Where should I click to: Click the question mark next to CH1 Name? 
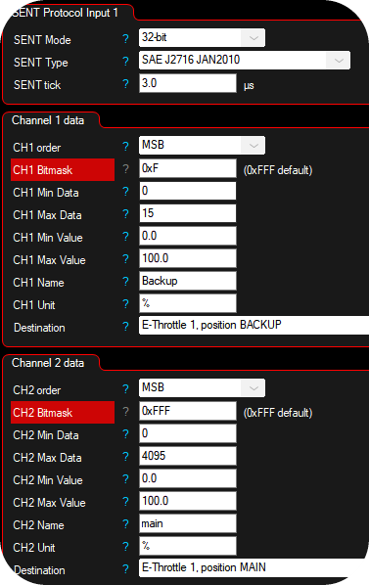(x=125, y=282)
